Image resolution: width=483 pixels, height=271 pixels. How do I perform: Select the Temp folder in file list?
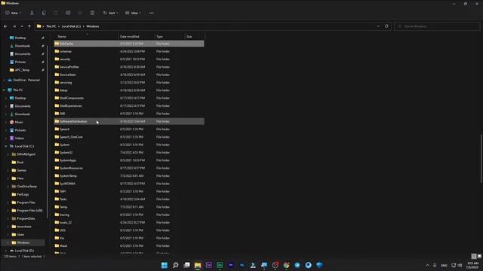(x=129, y=207)
